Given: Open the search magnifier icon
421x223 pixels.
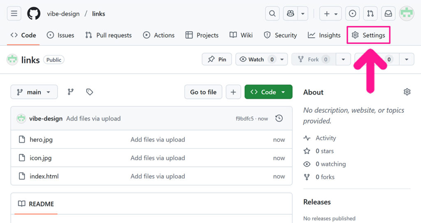Looking at the screenshot, I should (x=272, y=14).
